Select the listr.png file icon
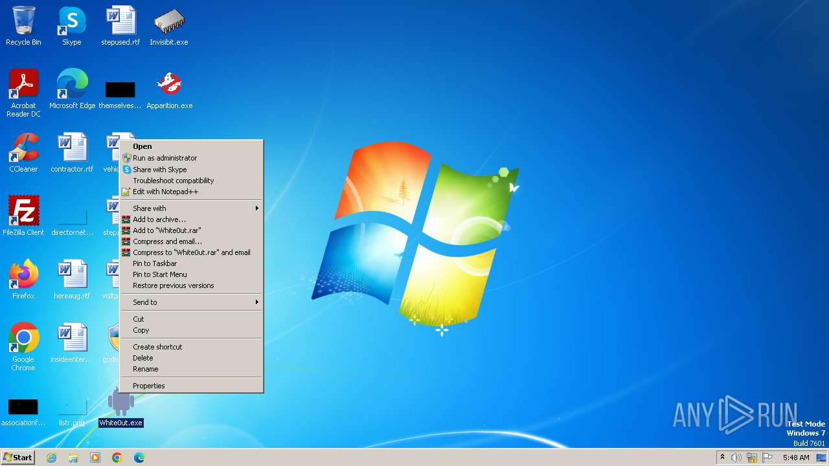Screen dimensions: 829x466 72,412
